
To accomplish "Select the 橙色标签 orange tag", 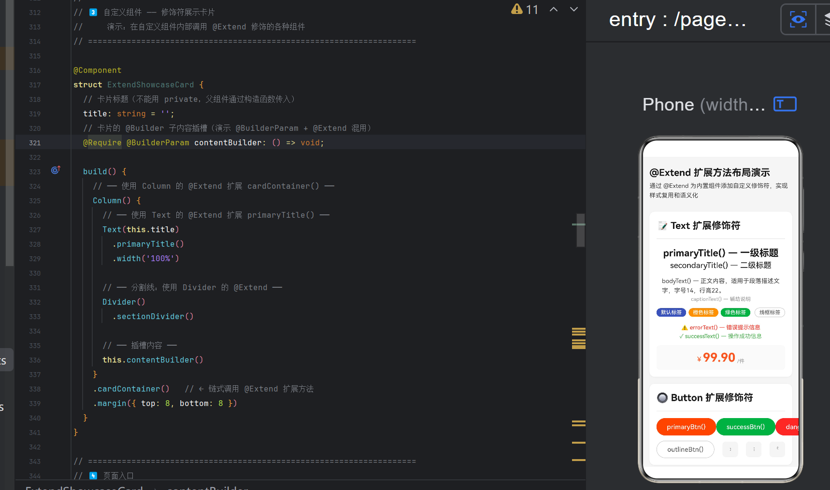I will tap(703, 312).
